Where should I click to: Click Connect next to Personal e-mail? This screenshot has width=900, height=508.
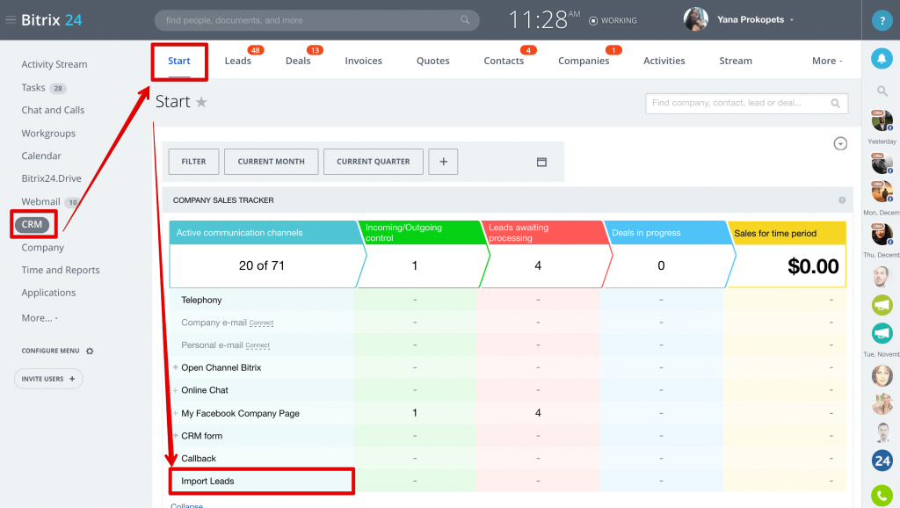258,345
